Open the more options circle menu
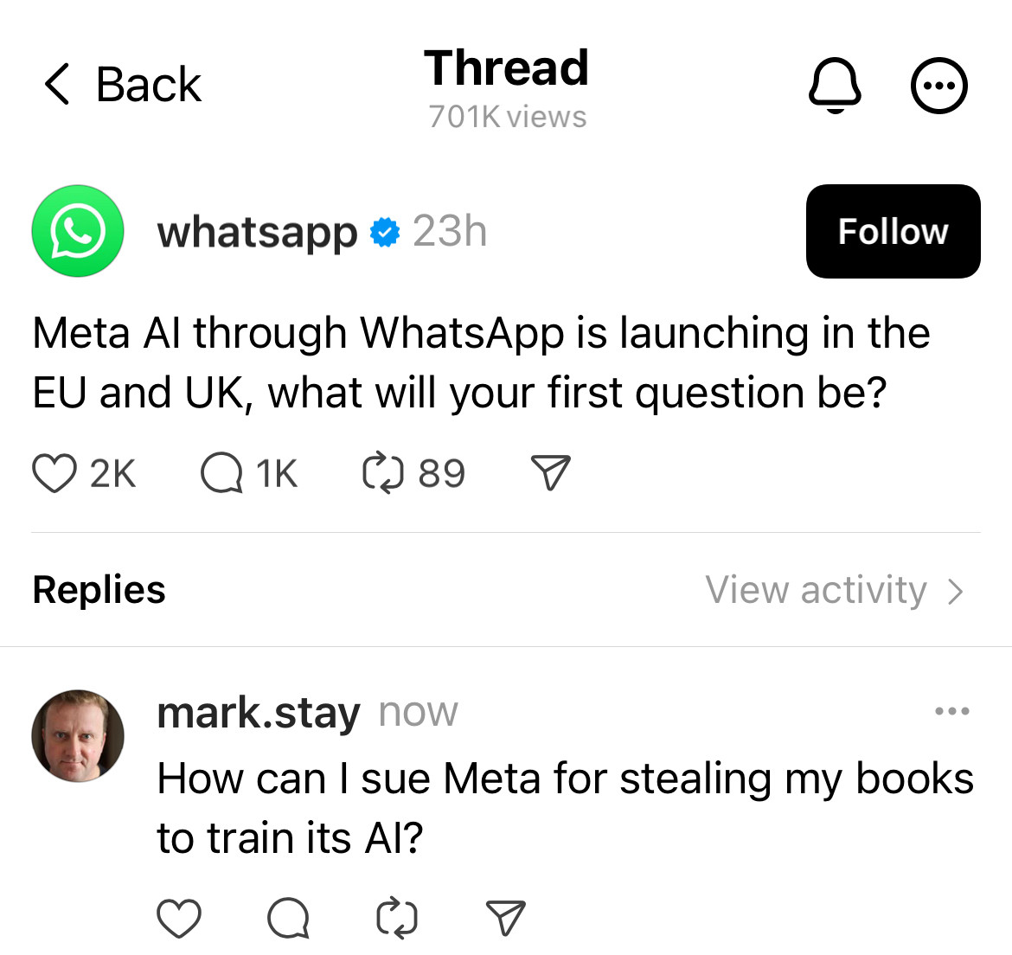 tap(938, 85)
